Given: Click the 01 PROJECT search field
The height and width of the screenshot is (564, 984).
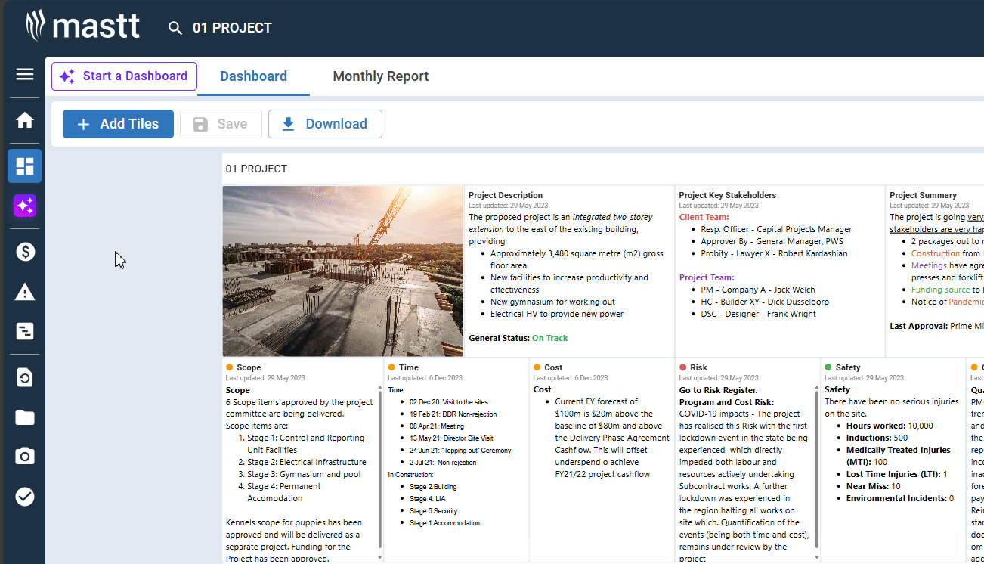Looking at the screenshot, I should click(232, 29).
